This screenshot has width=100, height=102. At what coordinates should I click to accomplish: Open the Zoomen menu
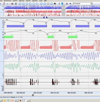point(15,1)
